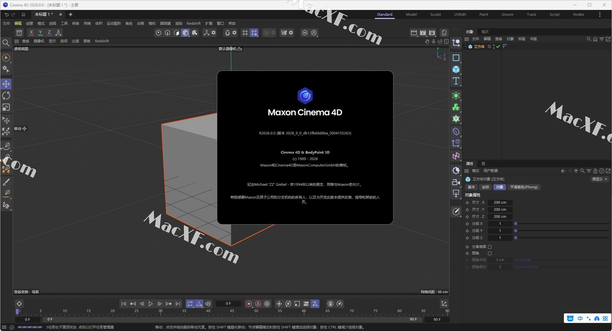Screen dimensions: 612x331
Task: Switch to the 场次 tab
Action: pyautogui.click(x=485, y=32)
